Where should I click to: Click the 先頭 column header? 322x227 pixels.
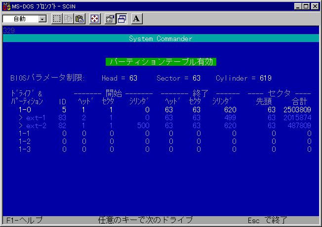coord(264,101)
